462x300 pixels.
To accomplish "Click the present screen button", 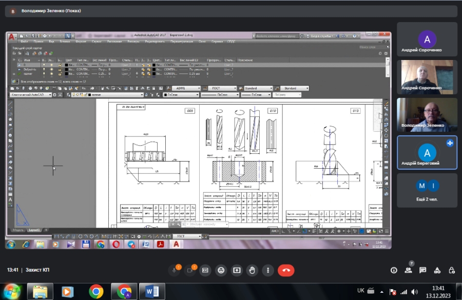I will point(237,270).
